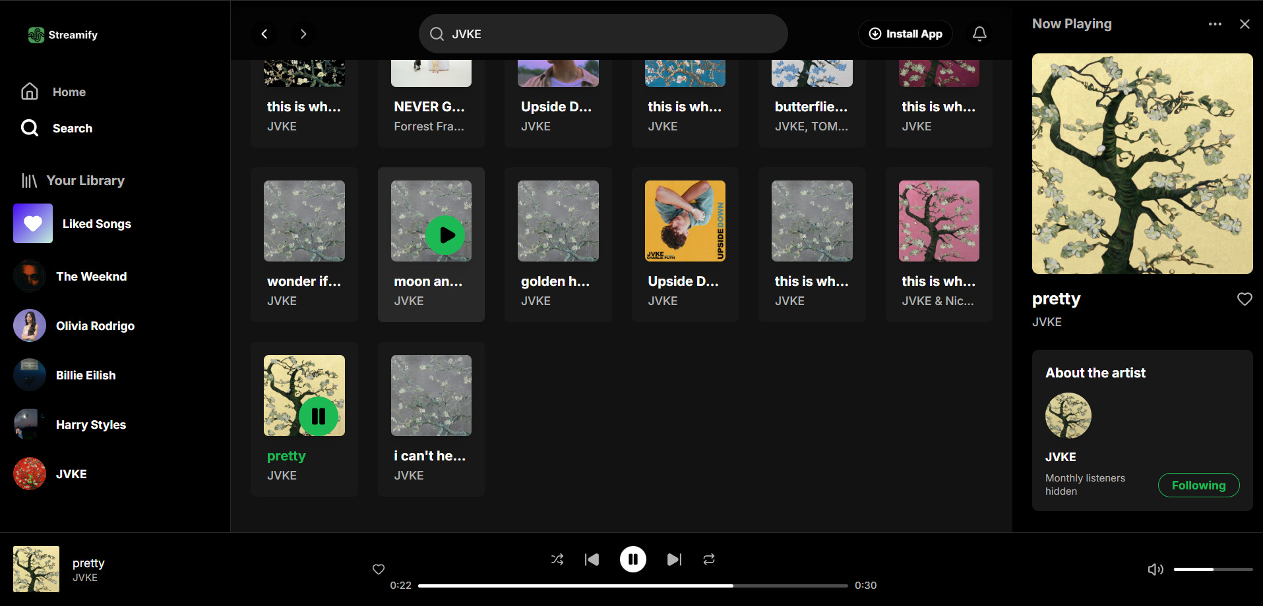Toggle repeat mode
The image size is (1263, 606).
point(709,559)
